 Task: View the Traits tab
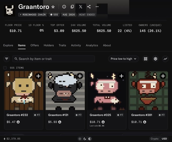(62, 45)
